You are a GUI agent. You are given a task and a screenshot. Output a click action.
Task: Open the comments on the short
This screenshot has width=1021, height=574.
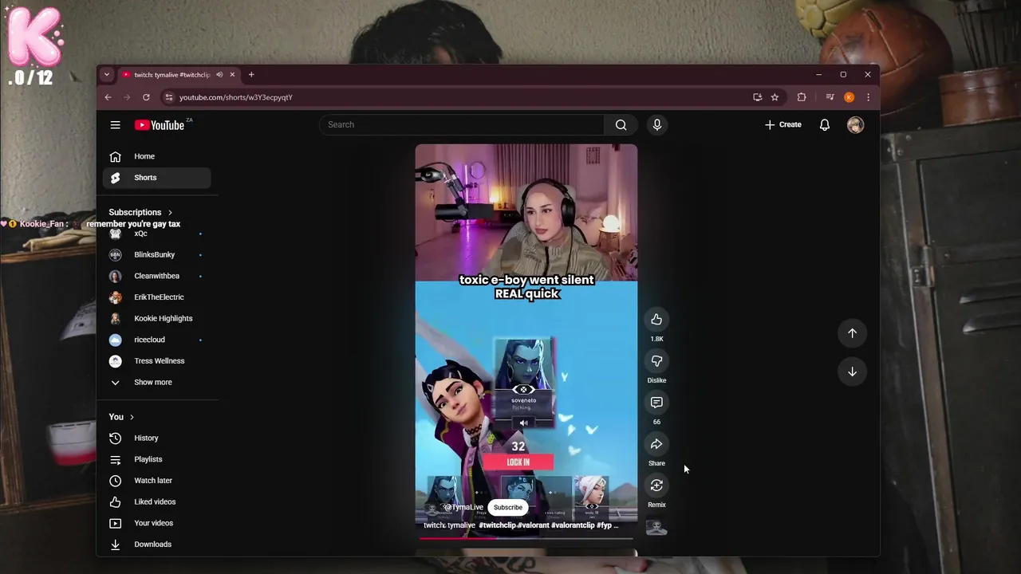(x=656, y=403)
